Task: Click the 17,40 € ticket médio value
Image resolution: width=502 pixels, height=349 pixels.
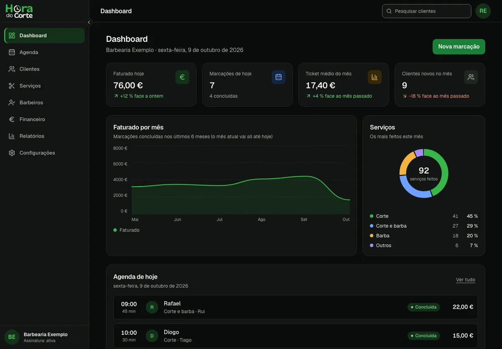Action: [320, 85]
